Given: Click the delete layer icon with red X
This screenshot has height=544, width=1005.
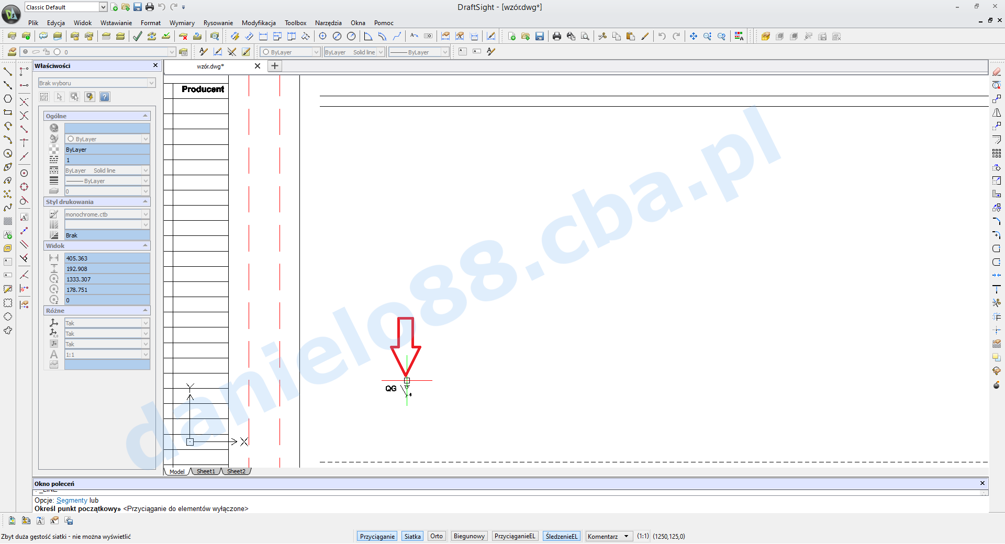Looking at the screenshot, I should tap(183, 36).
